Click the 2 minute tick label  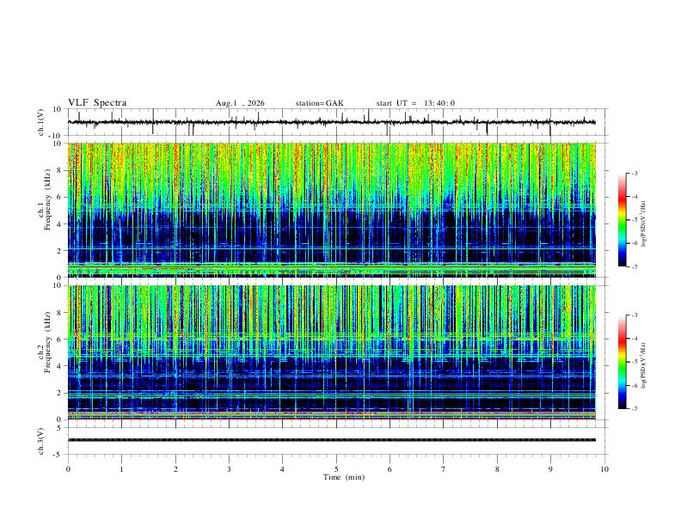175,469
